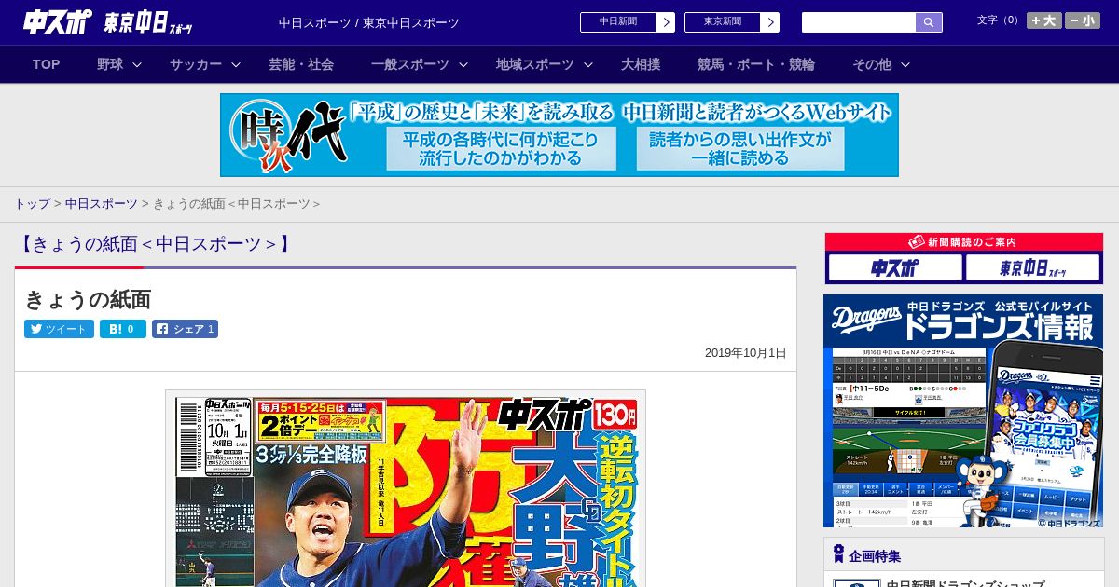Image resolution: width=1119 pixels, height=587 pixels.
Task: Click 中スポ subscription banner button
Action: (x=894, y=268)
